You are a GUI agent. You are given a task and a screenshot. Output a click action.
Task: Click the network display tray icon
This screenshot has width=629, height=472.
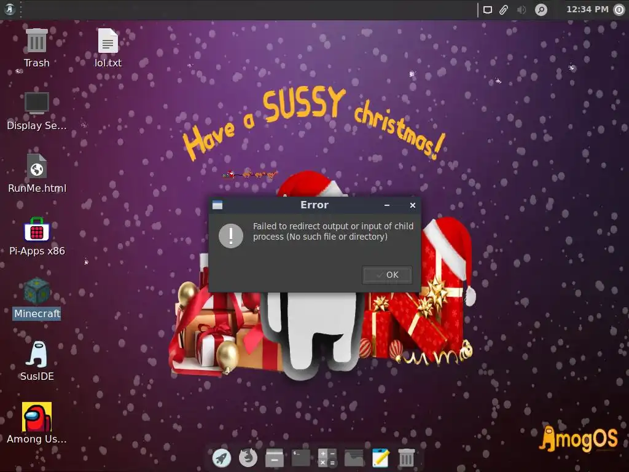click(x=487, y=10)
